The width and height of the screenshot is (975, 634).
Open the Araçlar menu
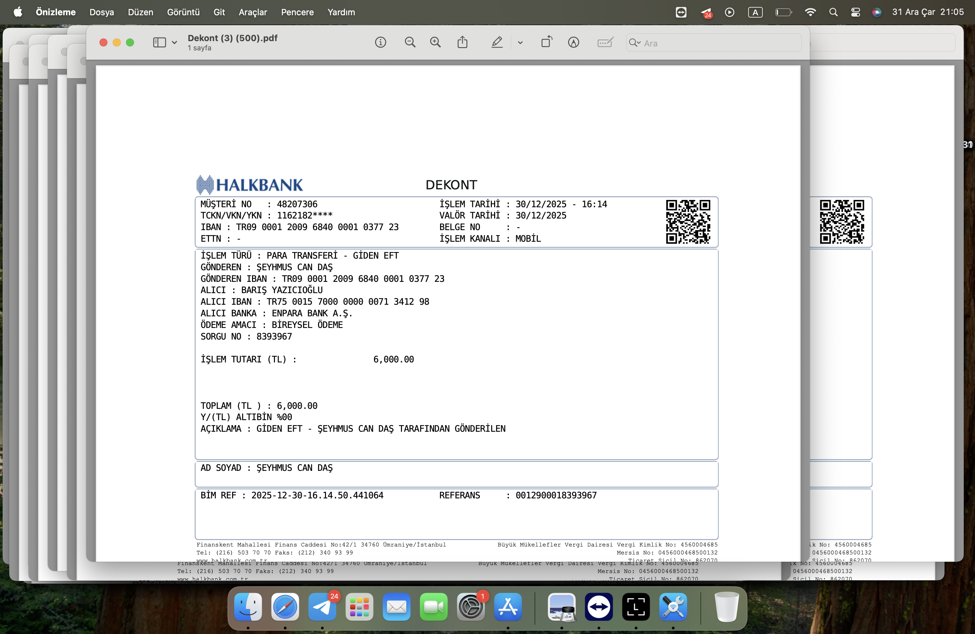pos(253,12)
